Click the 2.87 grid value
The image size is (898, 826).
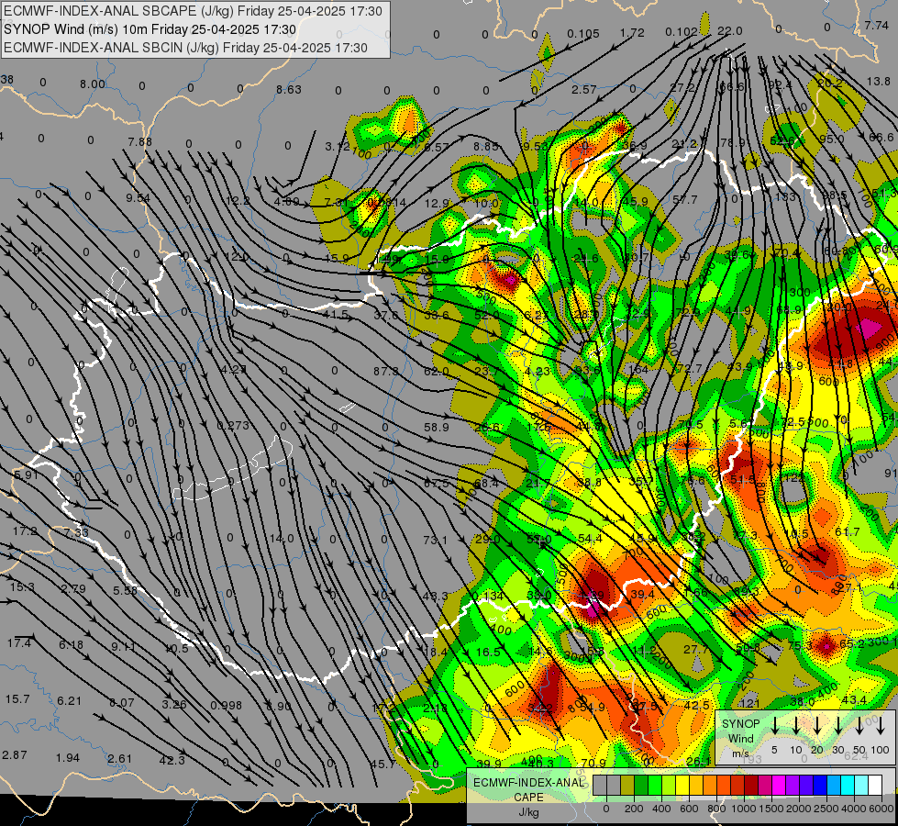[x=15, y=754]
